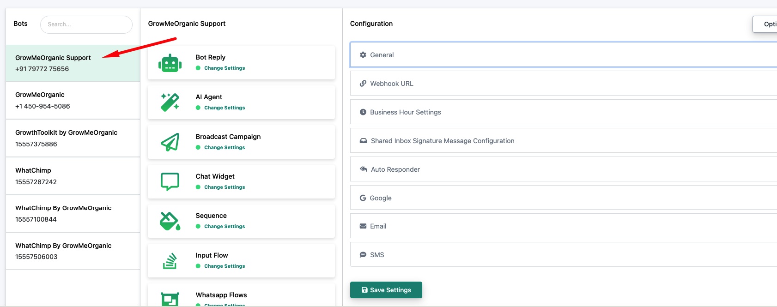Viewport: 777px width, 307px height.
Task: Click the Configuration panel heading
Action: point(371,24)
